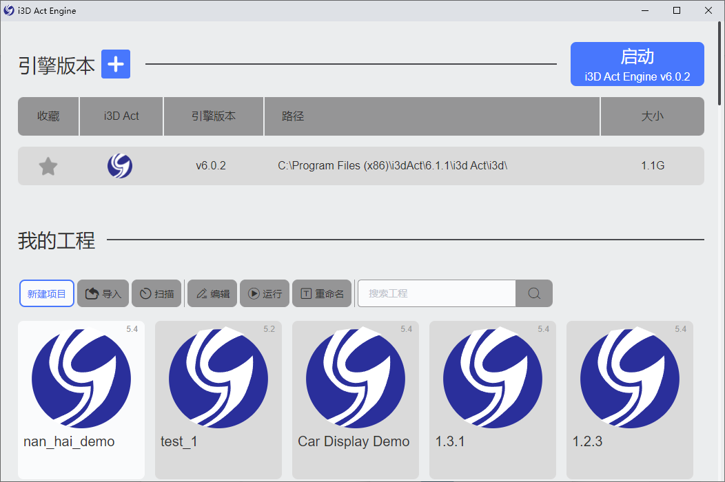Close the i3D Act Engine window
Viewport: 725px width, 482px height.
tap(708, 10)
